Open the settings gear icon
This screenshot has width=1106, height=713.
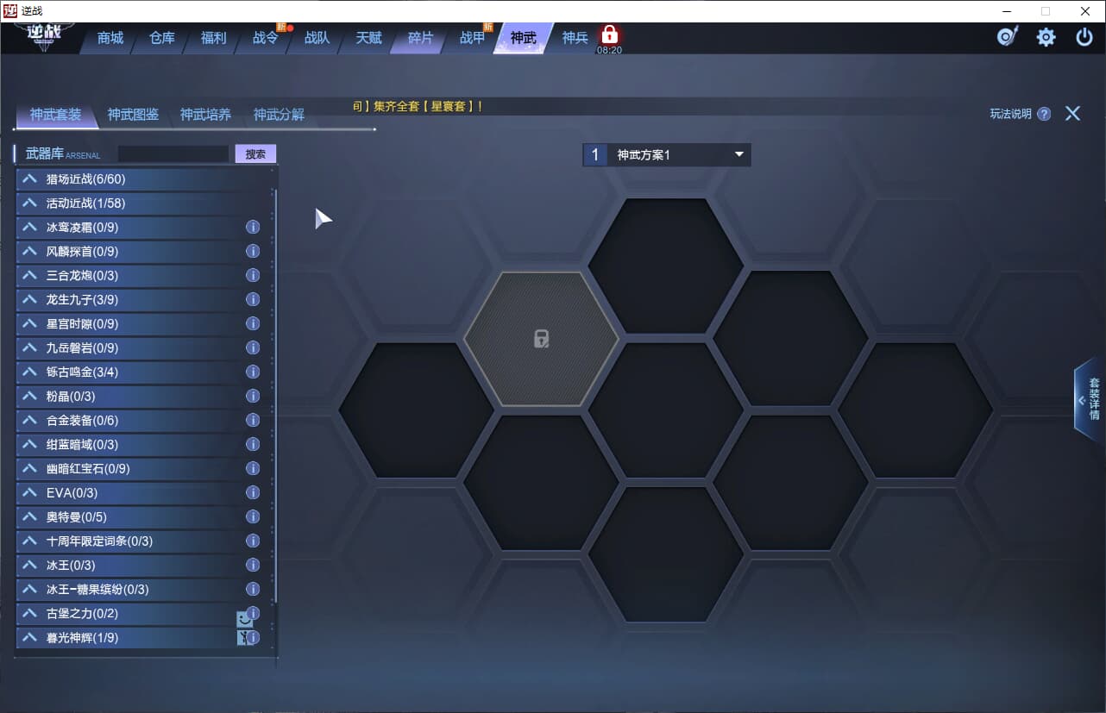click(x=1046, y=37)
